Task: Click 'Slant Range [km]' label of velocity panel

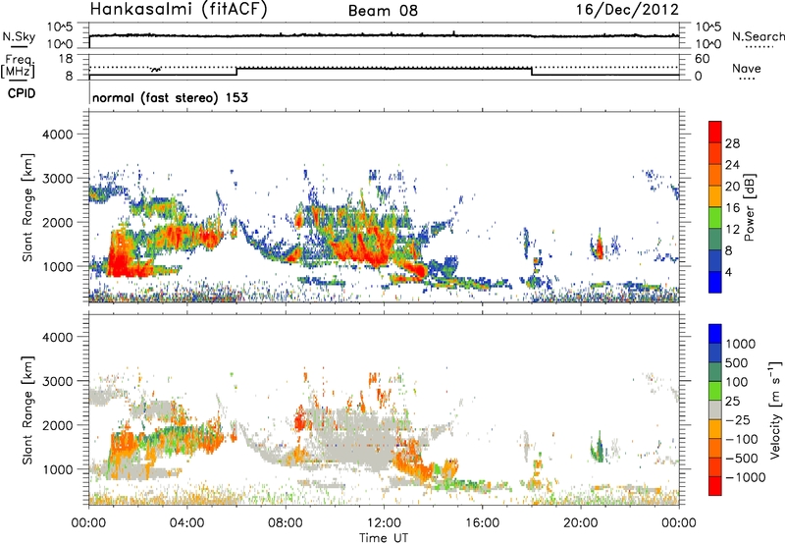Action: pyautogui.click(x=27, y=410)
